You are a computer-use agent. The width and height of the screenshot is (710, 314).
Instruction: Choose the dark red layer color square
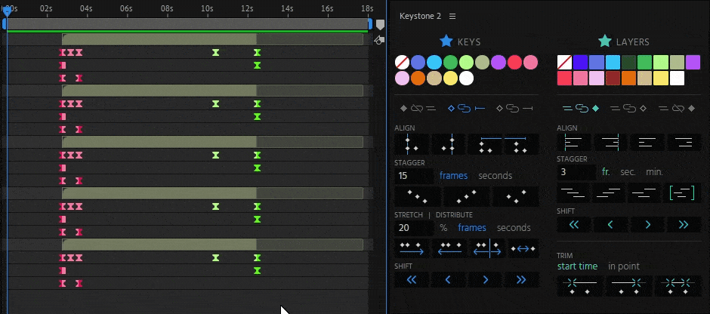pyautogui.click(x=613, y=78)
